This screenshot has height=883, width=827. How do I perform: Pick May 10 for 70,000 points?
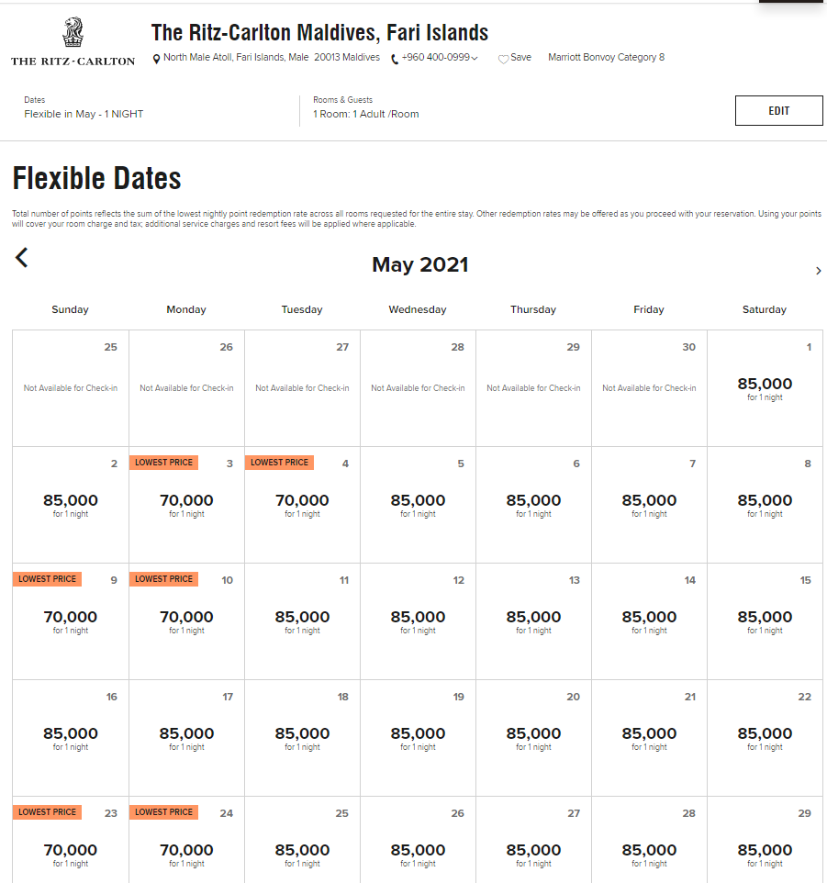[186, 621]
